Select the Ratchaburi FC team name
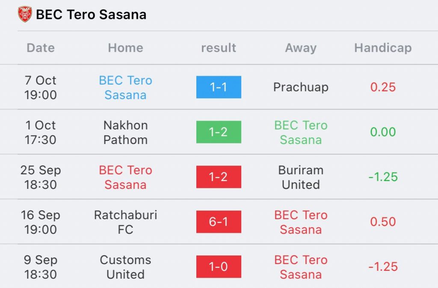Viewport: 438px width, 288px height. click(125, 222)
